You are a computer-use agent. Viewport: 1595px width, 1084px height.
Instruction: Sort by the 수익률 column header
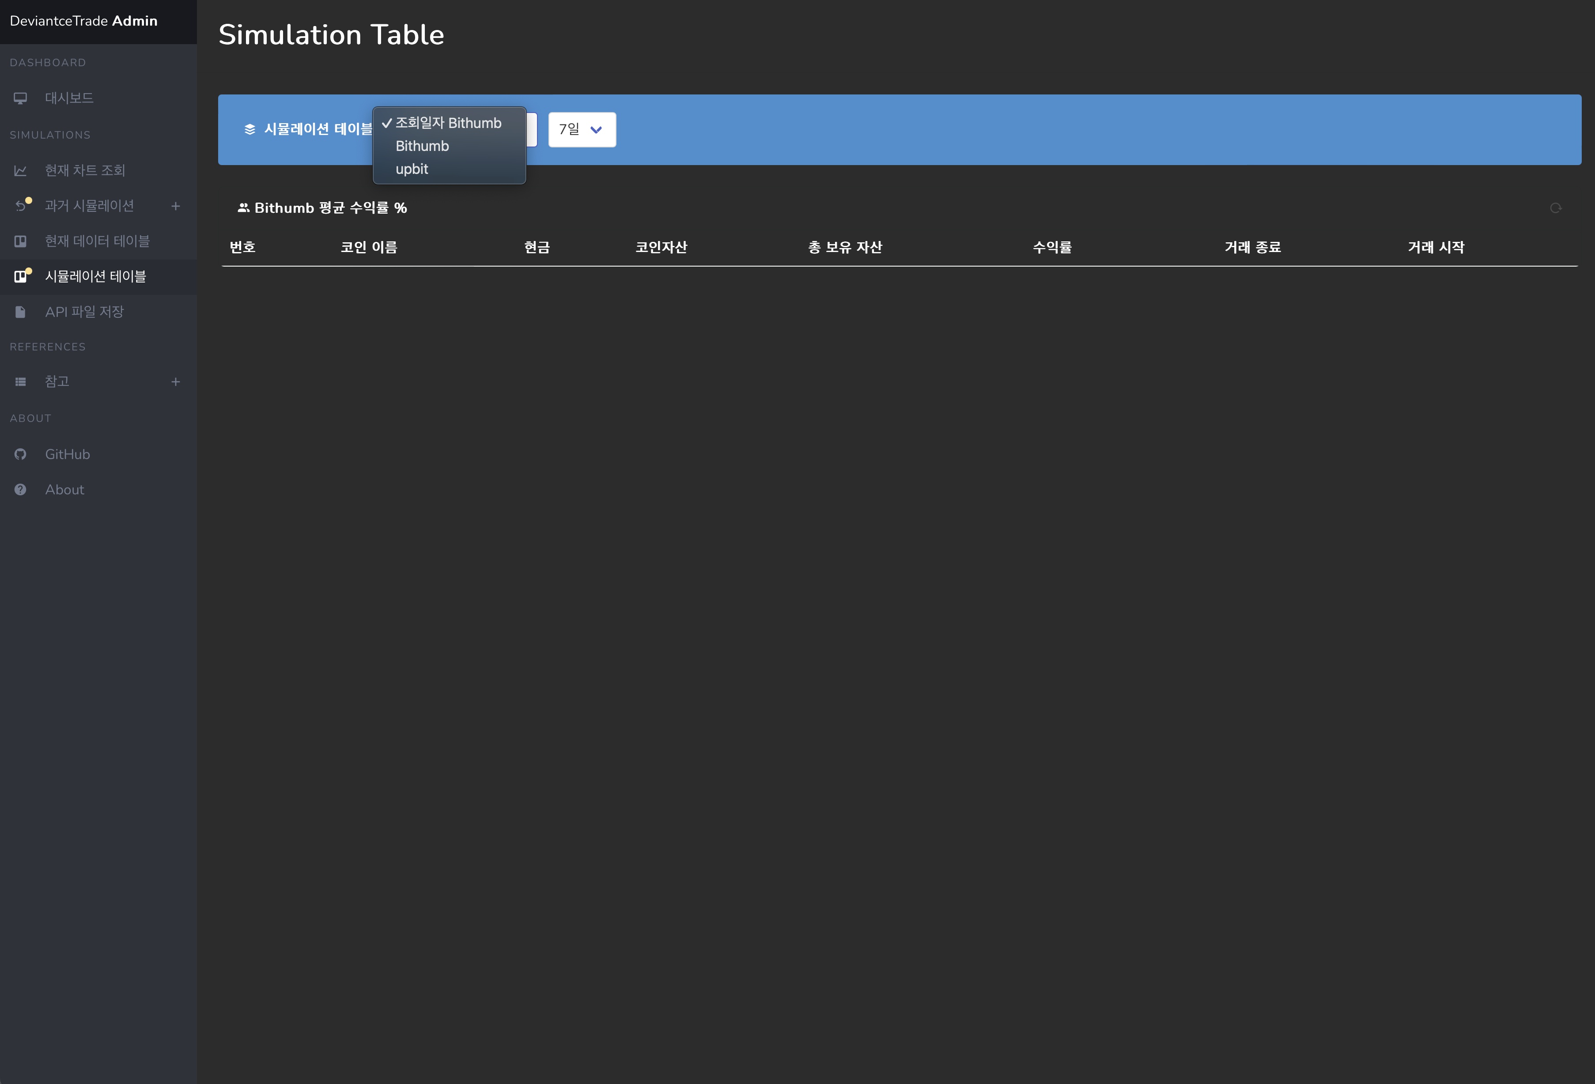1051,247
